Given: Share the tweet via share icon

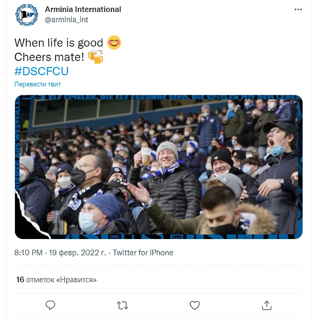Looking at the screenshot, I should (x=266, y=305).
